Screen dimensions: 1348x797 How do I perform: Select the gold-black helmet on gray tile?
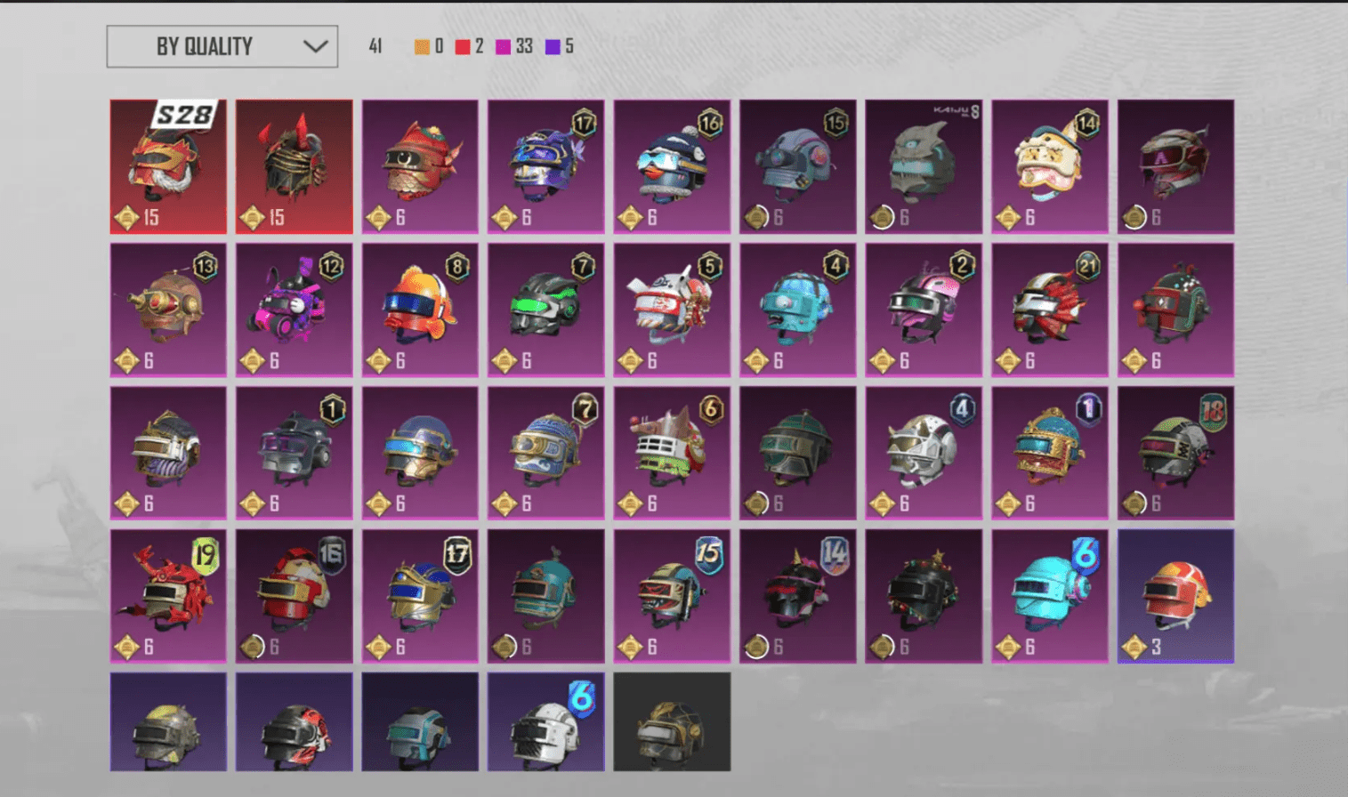tap(672, 721)
